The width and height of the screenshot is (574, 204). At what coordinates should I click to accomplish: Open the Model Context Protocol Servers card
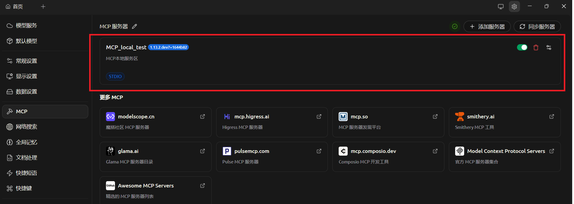tap(505, 157)
